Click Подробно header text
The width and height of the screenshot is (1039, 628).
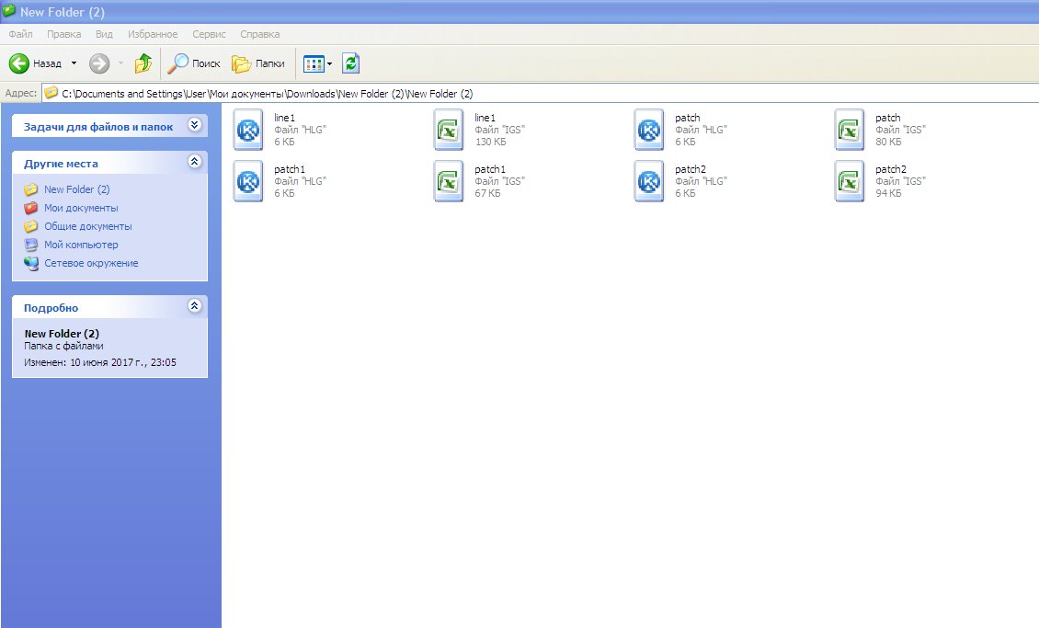[x=51, y=308]
